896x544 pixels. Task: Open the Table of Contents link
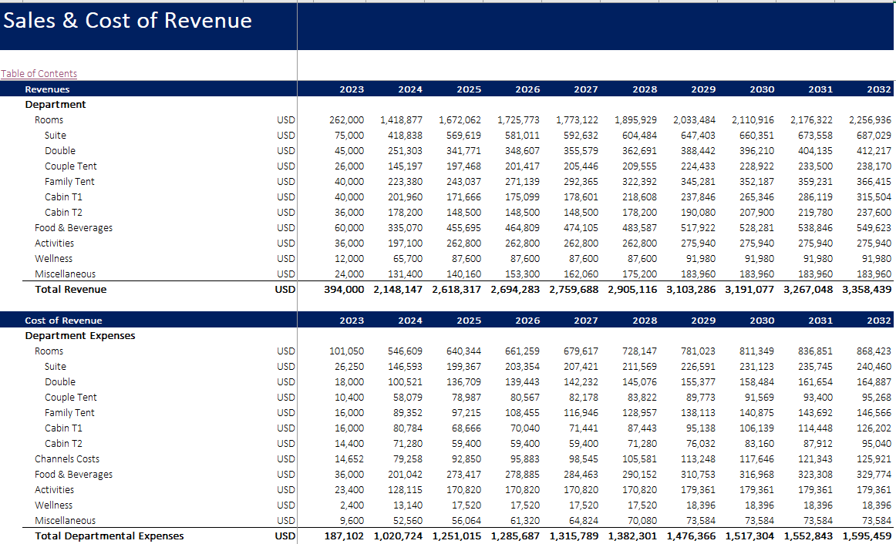tap(39, 74)
